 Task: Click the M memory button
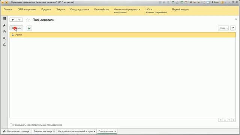191,2
